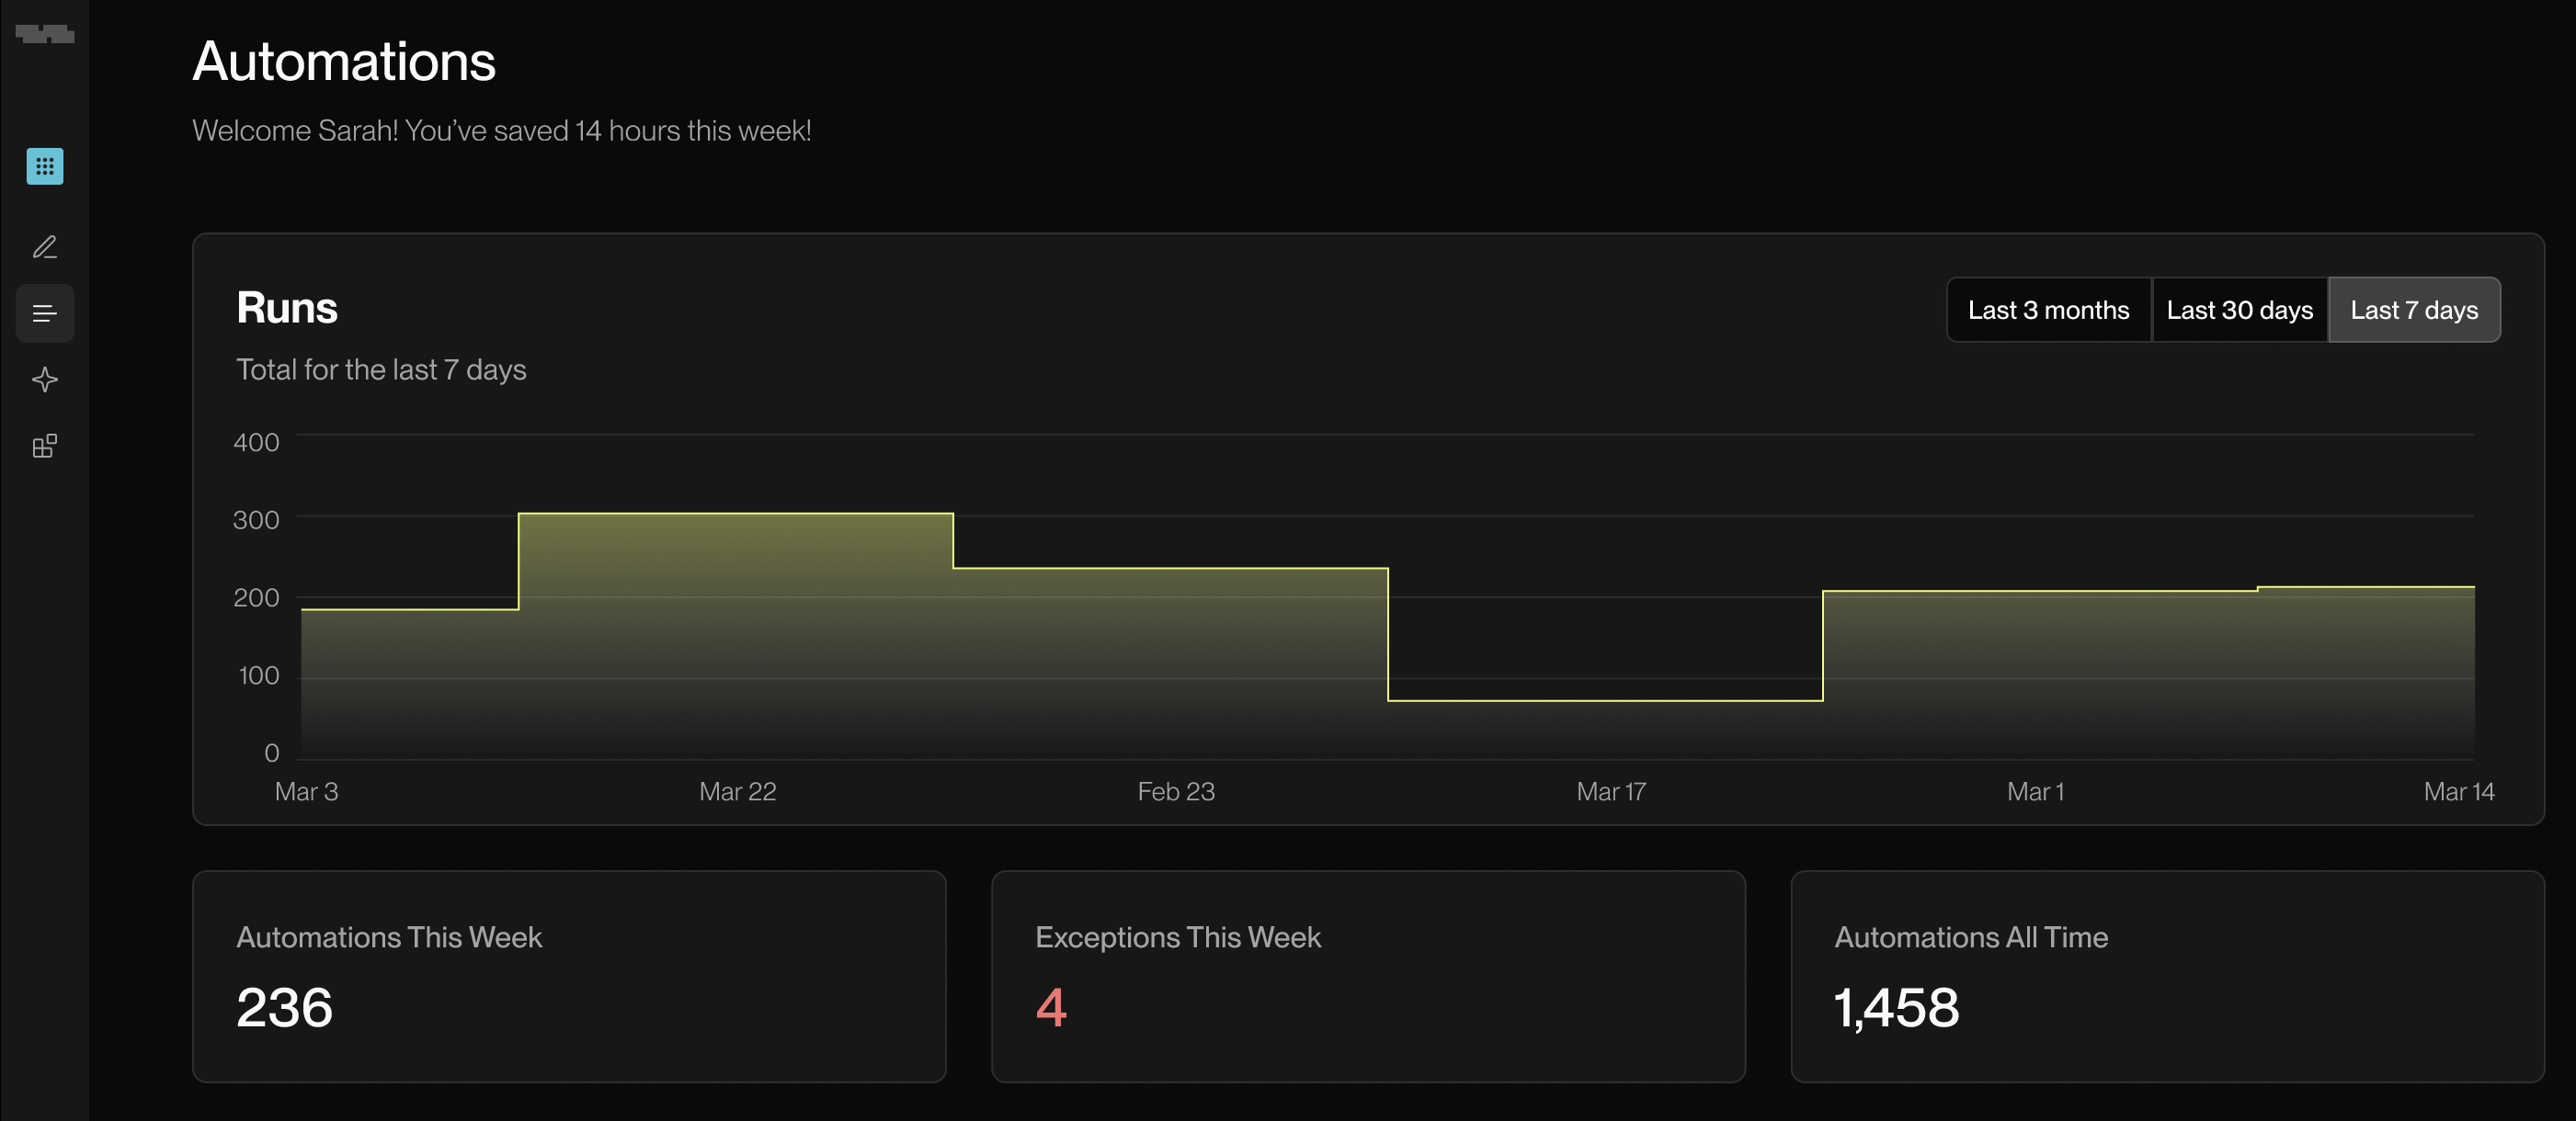Click the 1,458 all-time total
The width and height of the screenshot is (2576, 1121).
tap(1895, 1007)
